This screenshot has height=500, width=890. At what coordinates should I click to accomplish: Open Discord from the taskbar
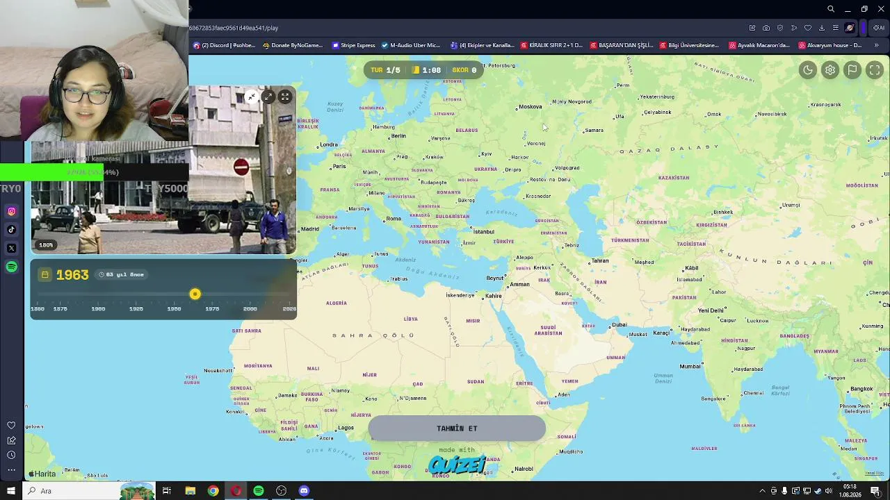(x=304, y=491)
